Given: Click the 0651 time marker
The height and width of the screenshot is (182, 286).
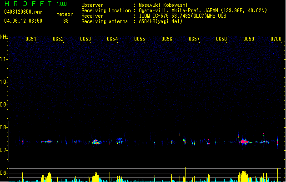Looking at the screenshot, I should (31, 39).
